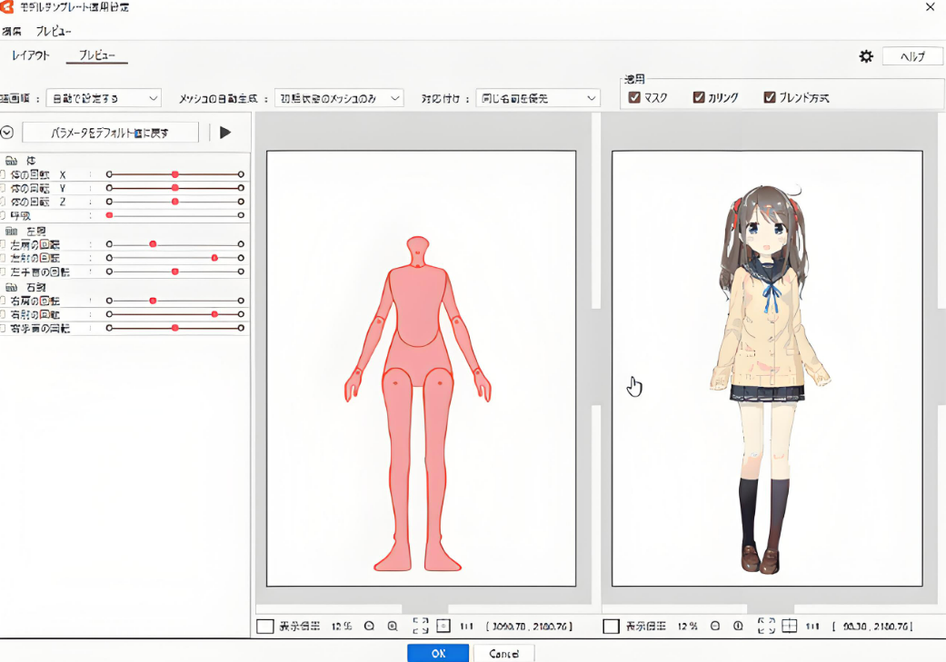Screen dimensions: 946x662
Task: Toggle the checkbox beside 表示倍率 in left view
Action: (x=264, y=627)
